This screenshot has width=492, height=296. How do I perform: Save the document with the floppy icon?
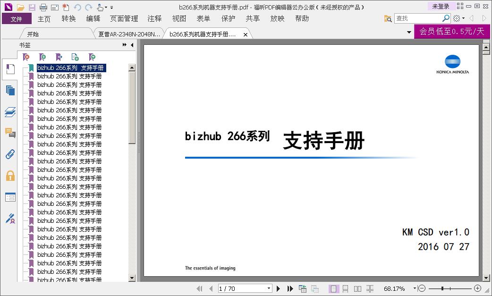coord(32,7)
